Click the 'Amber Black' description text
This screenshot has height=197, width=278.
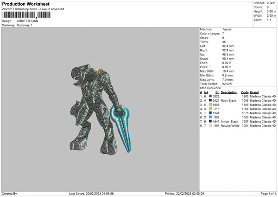pyautogui.click(x=229, y=121)
